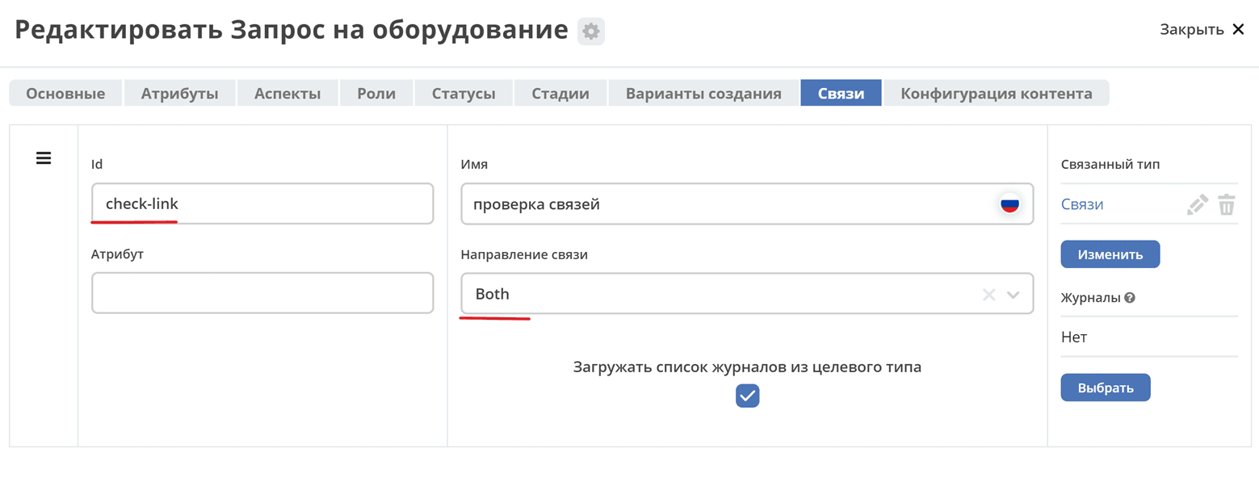Click the Нет journals value
The height and width of the screenshot is (478, 1259).
[x=1074, y=337]
